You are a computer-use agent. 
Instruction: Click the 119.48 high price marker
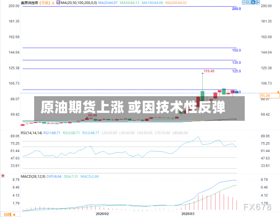[209, 71]
